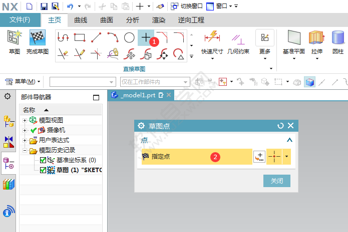Select the Point sketch tool
Screen dimensions: 348x232
(x=146, y=37)
